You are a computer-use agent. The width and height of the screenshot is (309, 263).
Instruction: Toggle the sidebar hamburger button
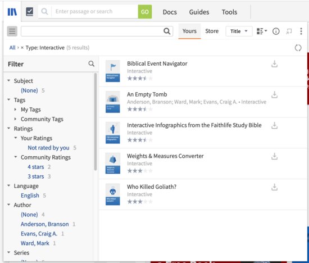12,31
